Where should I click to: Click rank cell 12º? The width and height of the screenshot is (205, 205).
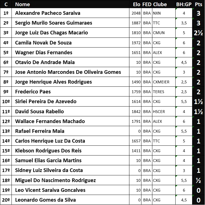pyautogui.click(x=6, y=121)
